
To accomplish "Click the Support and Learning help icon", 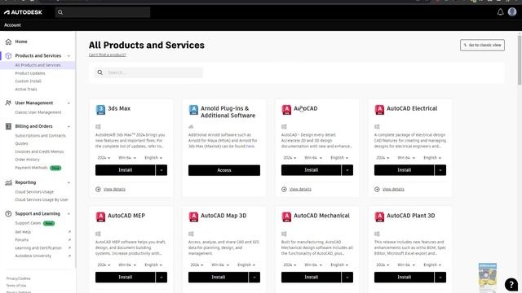I will click(x=8, y=213).
